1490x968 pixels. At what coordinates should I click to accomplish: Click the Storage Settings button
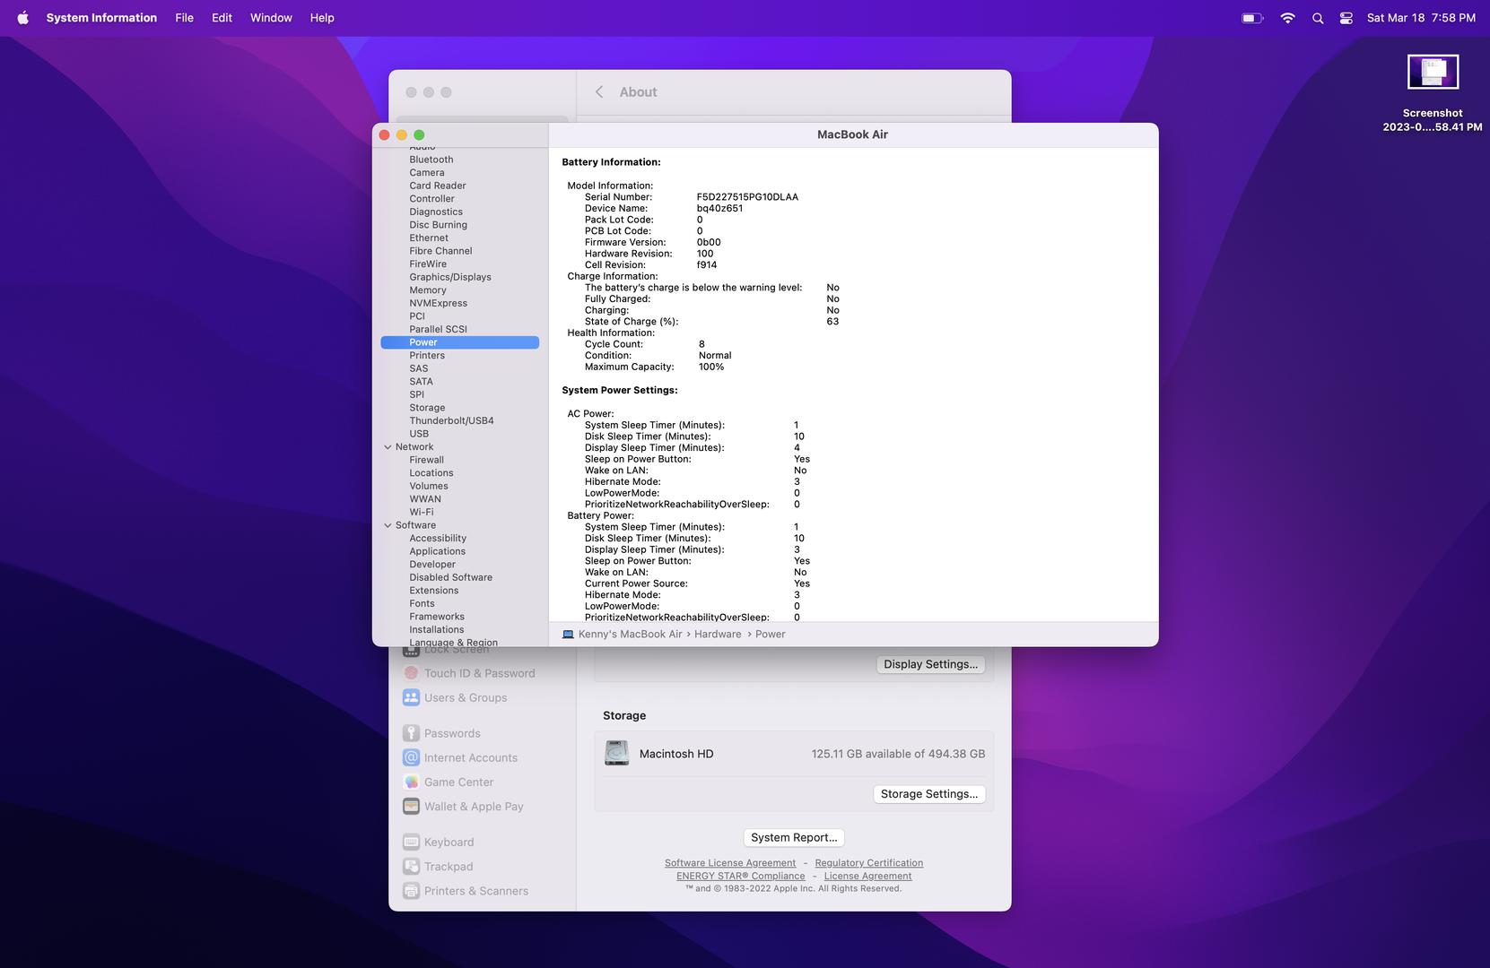coord(928,794)
